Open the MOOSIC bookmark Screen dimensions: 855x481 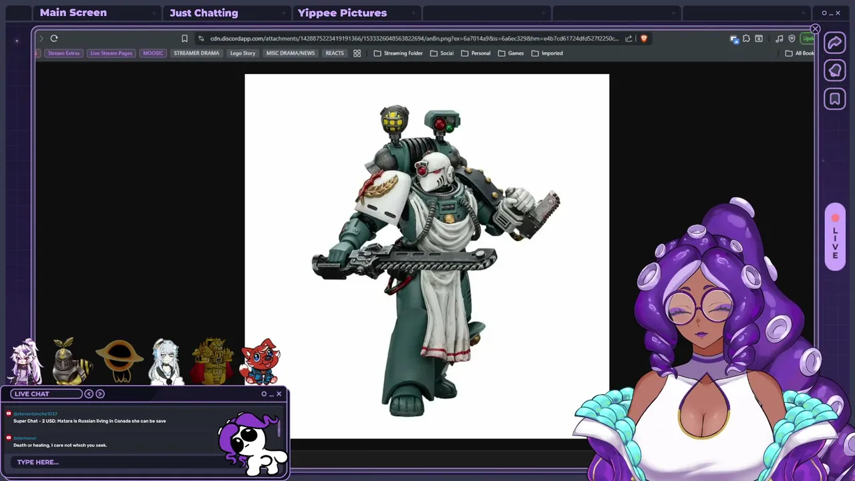click(x=153, y=53)
